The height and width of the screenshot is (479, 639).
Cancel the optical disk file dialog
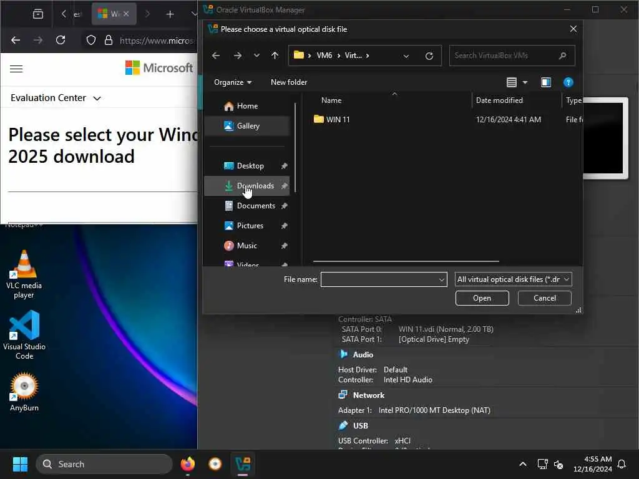[x=544, y=298]
